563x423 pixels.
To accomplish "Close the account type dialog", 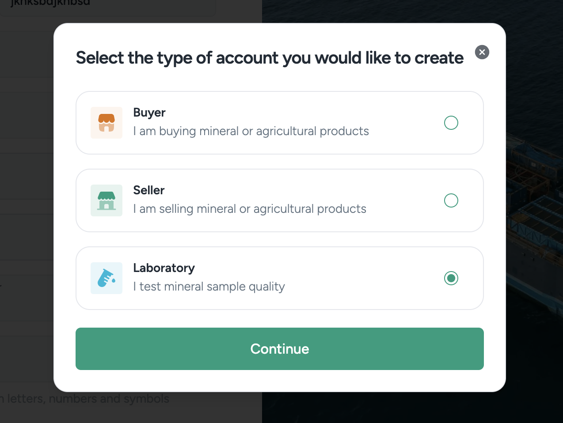I will point(482,52).
